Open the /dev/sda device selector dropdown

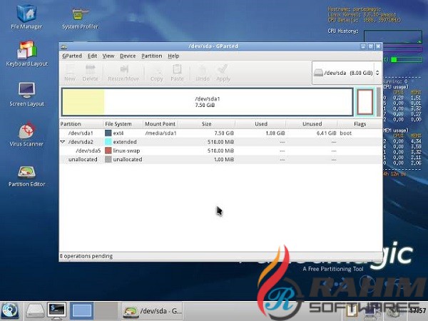click(347, 73)
